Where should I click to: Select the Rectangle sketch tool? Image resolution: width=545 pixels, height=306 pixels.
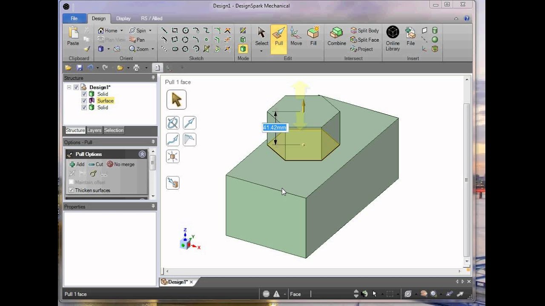coord(175,31)
